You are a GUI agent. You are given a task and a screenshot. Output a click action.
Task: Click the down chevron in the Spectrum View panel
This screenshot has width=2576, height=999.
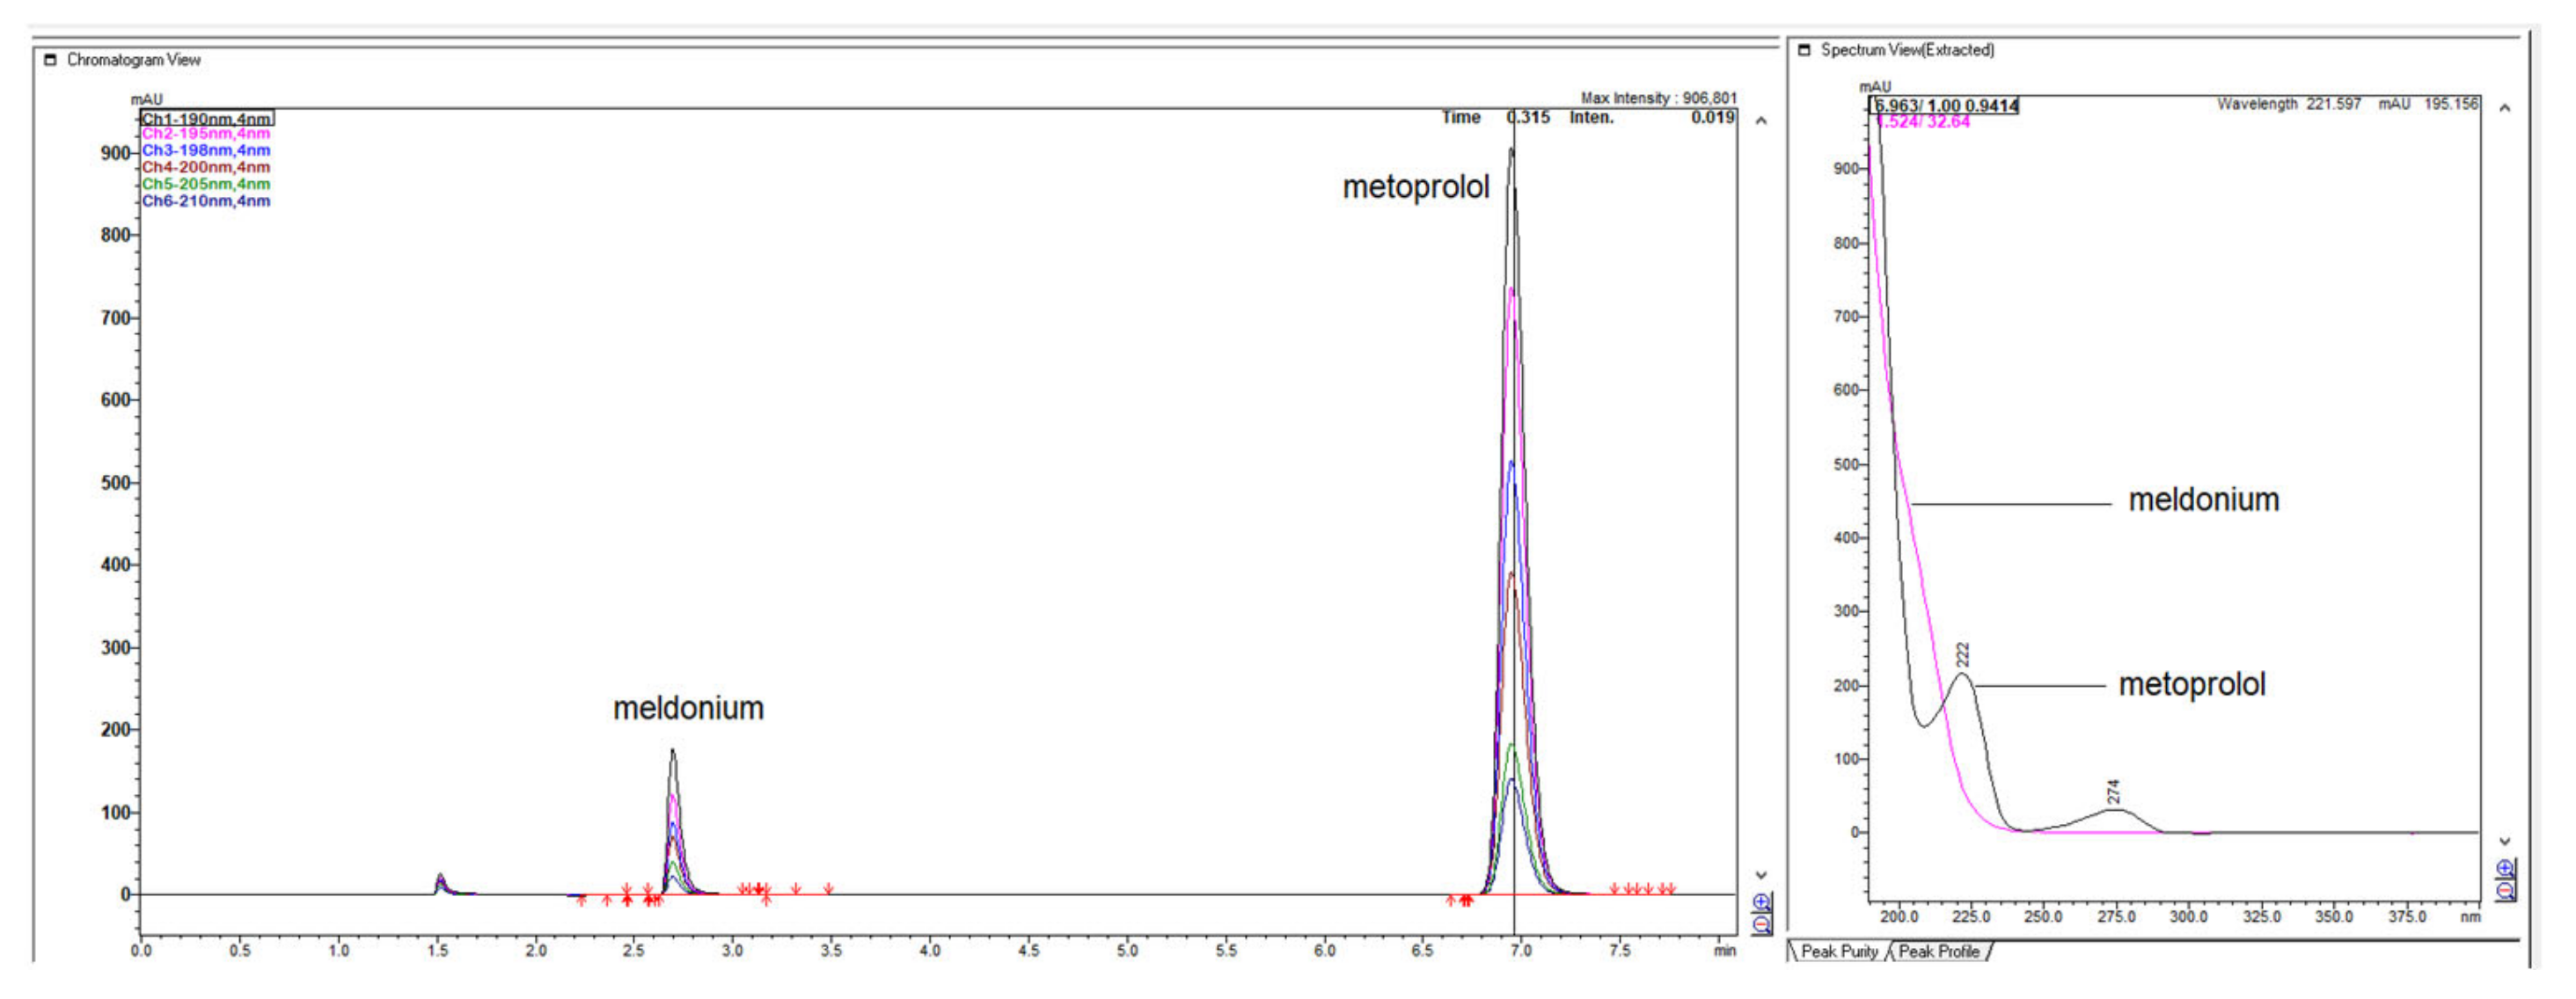[x=2506, y=841]
